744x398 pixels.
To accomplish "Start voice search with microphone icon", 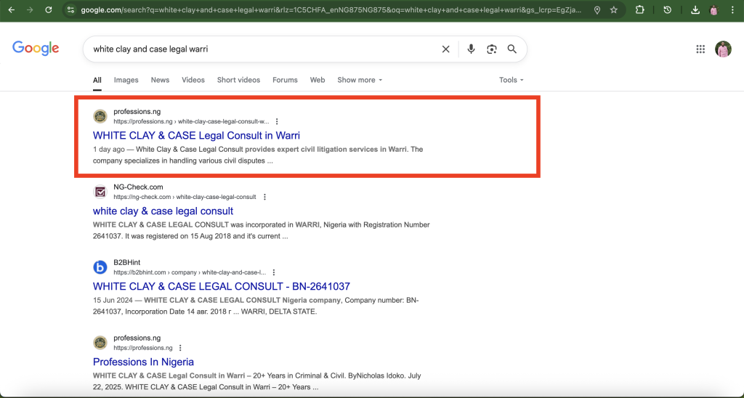I will click(x=471, y=49).
